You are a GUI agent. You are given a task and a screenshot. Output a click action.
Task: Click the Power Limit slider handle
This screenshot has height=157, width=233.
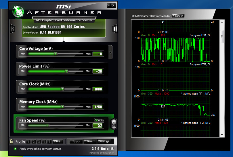[67, 71]
